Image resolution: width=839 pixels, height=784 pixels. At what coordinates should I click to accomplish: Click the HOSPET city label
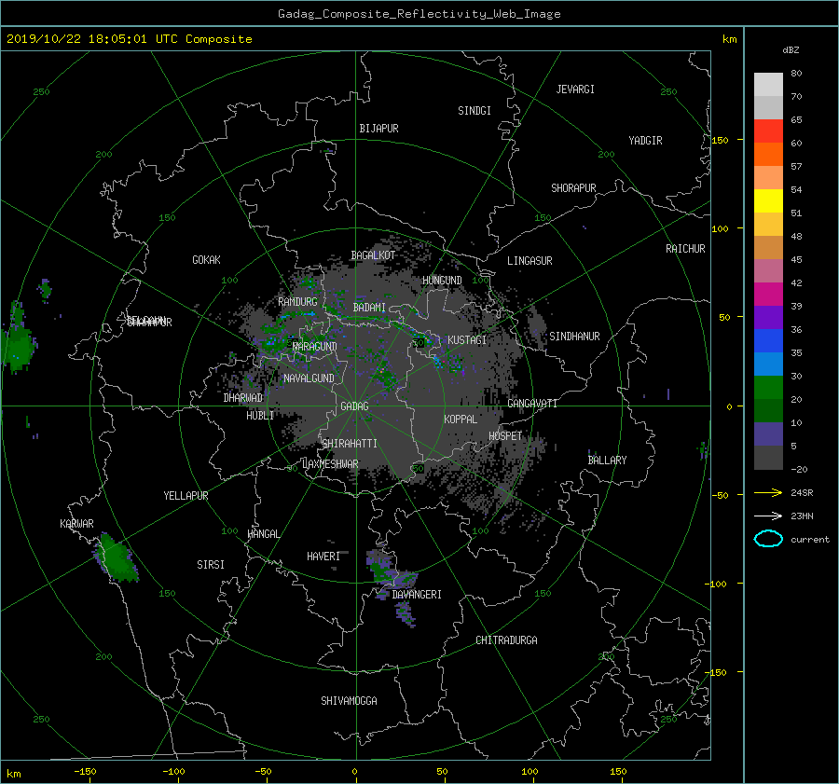tap(504, 436)
